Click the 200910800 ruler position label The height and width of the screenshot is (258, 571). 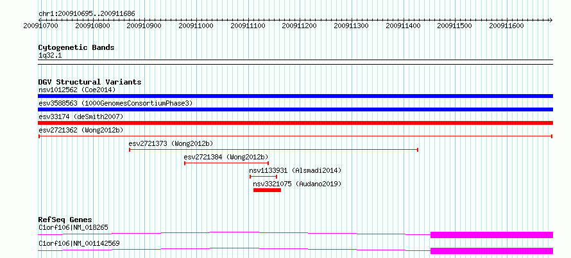click(92, 26)
